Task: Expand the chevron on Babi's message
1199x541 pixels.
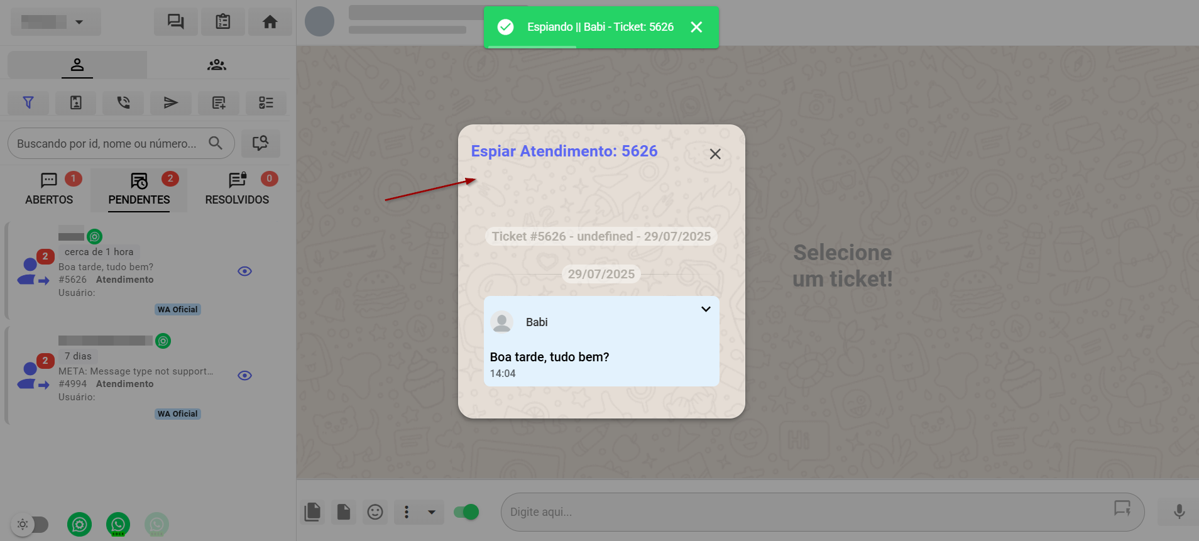Action: tap(706, 309)
